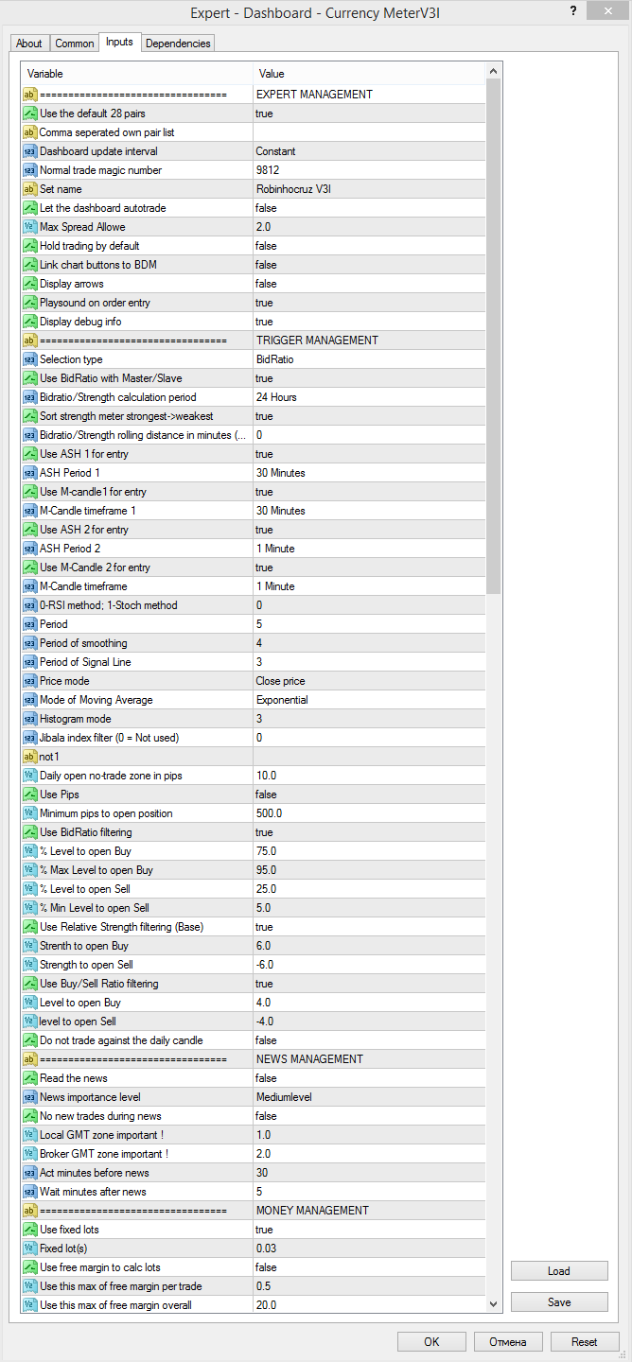Click the icon beside Price mode
632x1362 pixels.
[x=29, y=681]
